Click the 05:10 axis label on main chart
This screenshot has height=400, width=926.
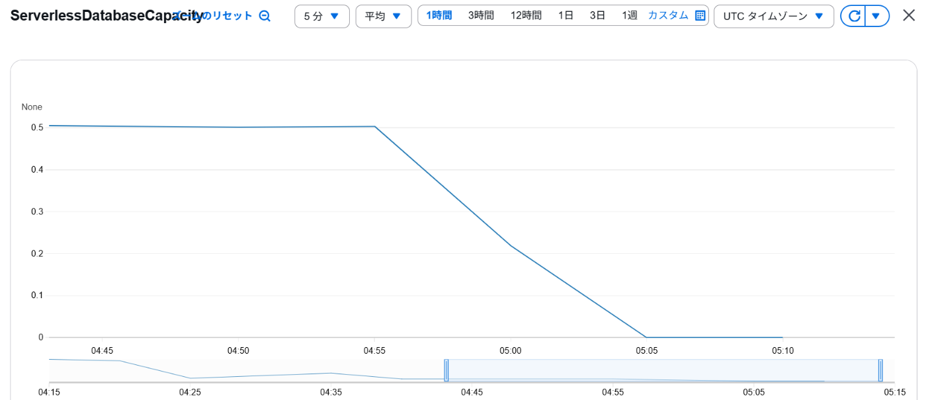click(x=782, y=350)
